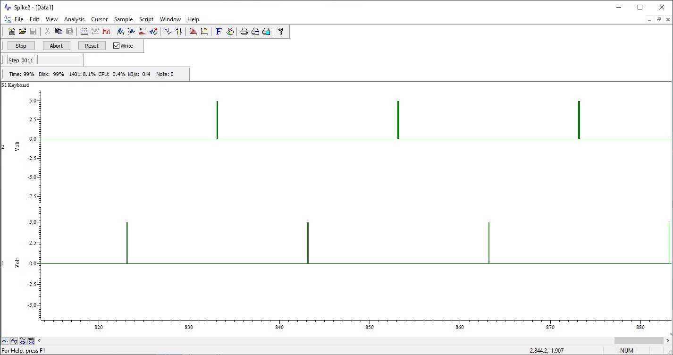This screenshot has width=673, height=355.
Task: Open the Window menu
Action: point(170,19)
